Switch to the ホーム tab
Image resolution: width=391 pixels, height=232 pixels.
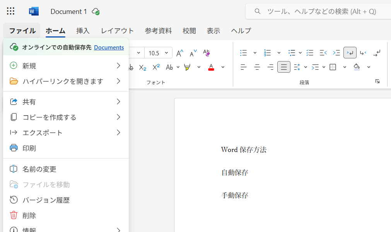tap(55, 31)
